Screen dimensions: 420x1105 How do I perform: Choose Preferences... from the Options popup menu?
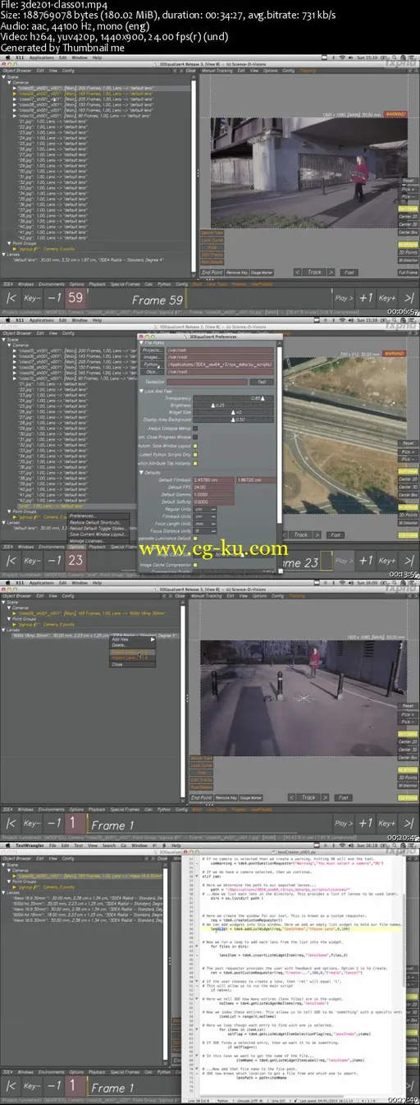(x=82, y=516)
